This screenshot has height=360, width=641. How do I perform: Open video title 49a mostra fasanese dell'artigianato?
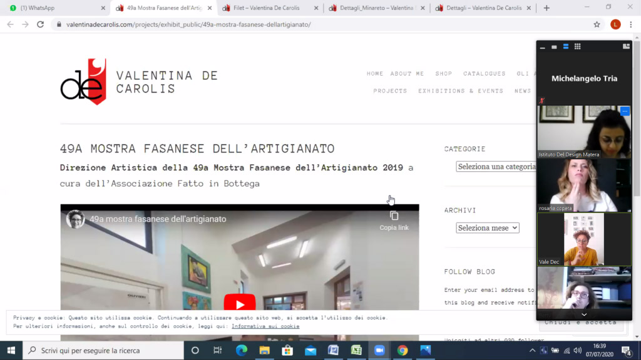point(158,219)
